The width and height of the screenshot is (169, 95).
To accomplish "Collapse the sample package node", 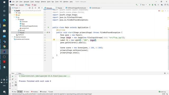I will [x=16, y=19].
